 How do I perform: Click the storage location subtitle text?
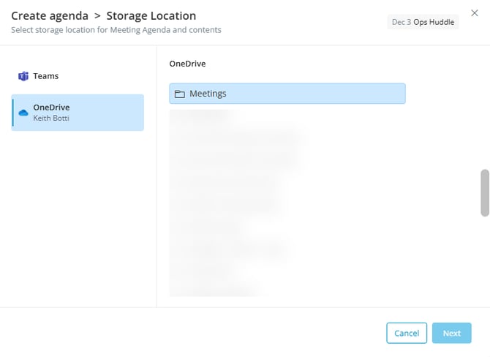[116, 30]
